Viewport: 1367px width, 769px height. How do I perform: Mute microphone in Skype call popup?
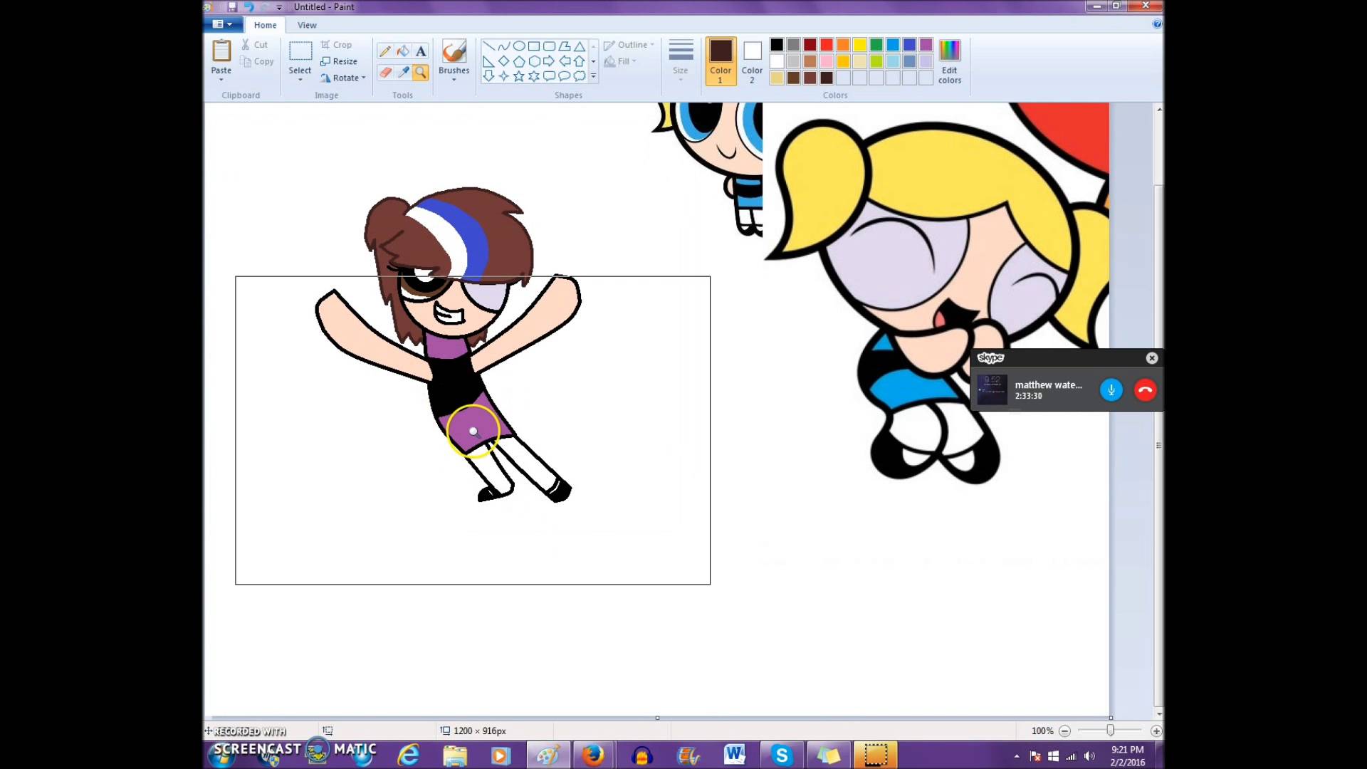(1111, 389)
